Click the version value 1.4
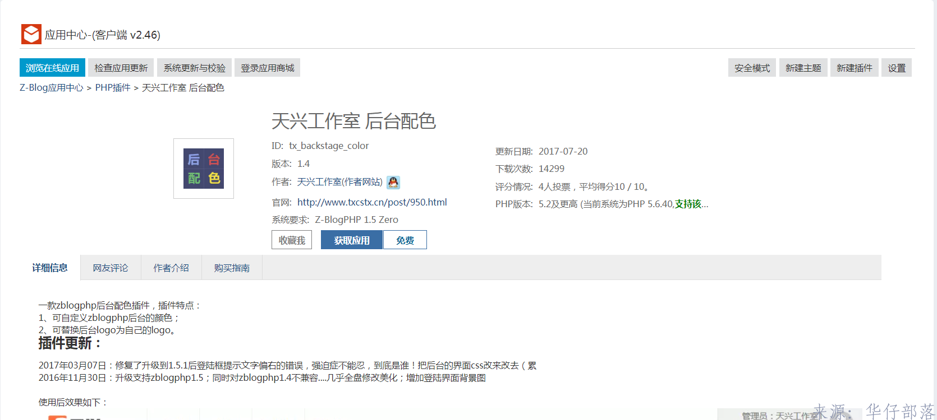The width and height of the screenshot is (937, 420). pyautogui.click(x=304, y=164)
